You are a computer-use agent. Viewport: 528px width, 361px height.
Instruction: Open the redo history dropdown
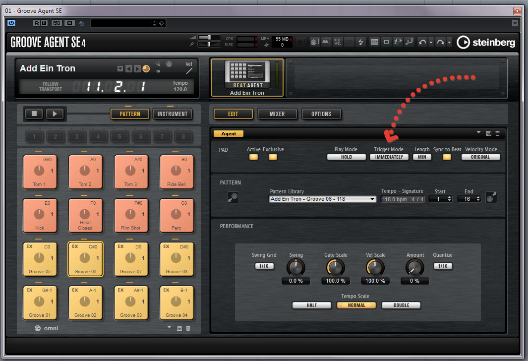tap(449, 43)
